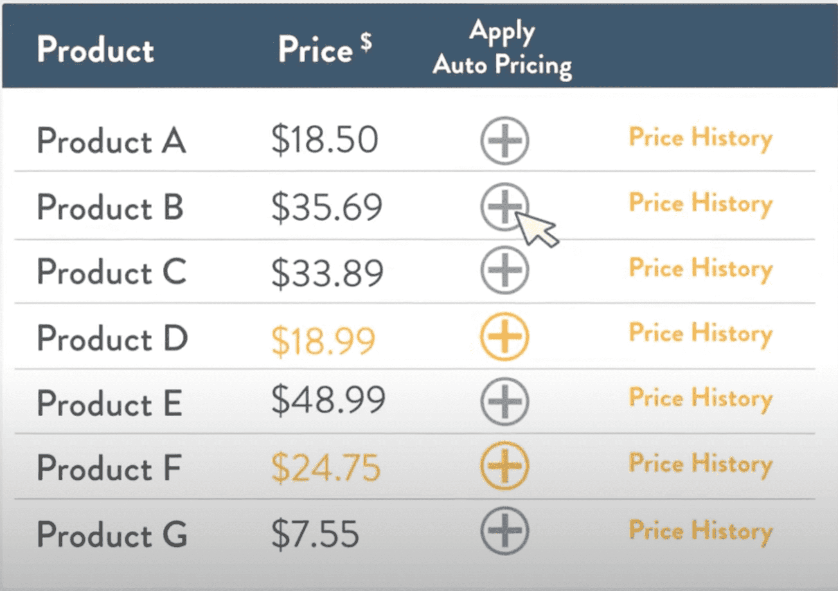Apply auto pricing to Product A
Screen dimensions: 838x591
[x=505, y=141]
